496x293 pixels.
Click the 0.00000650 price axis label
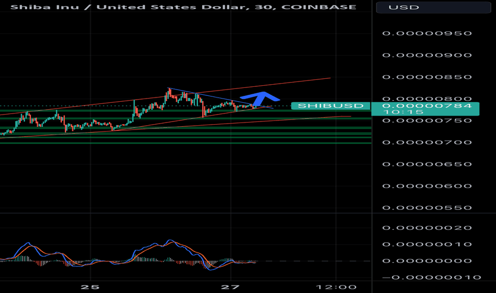(427, 165)
